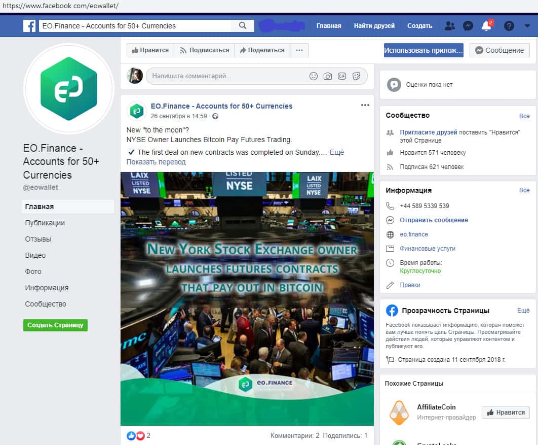Image resolution: width=538 pixels, height=445 pixels.
Task: Click the @eowallet username text
Action: pos(41,187)
